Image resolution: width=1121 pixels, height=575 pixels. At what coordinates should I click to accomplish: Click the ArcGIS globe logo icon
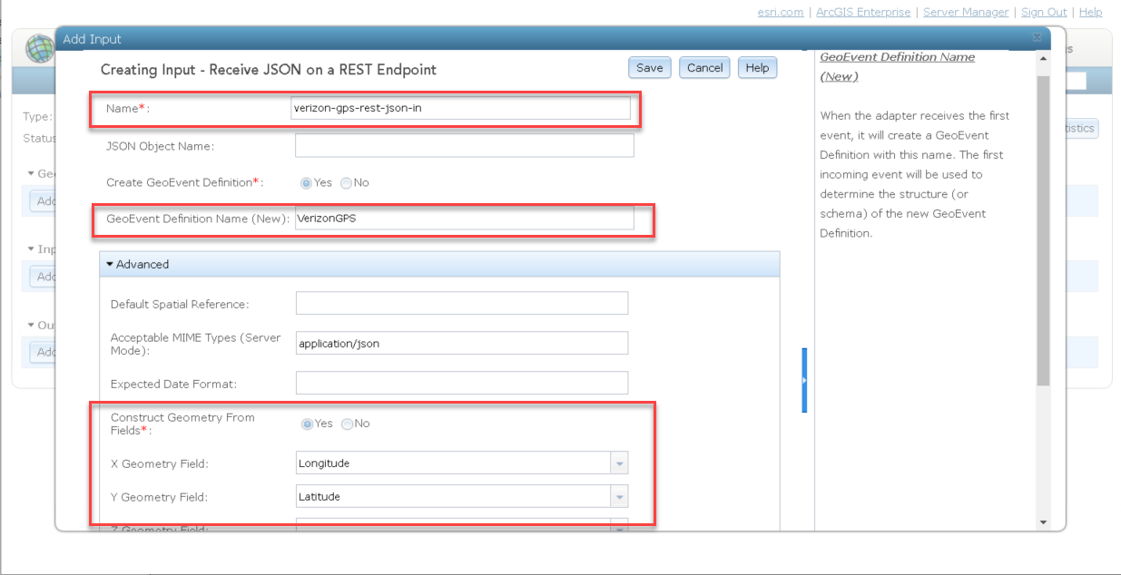[38, 48]
